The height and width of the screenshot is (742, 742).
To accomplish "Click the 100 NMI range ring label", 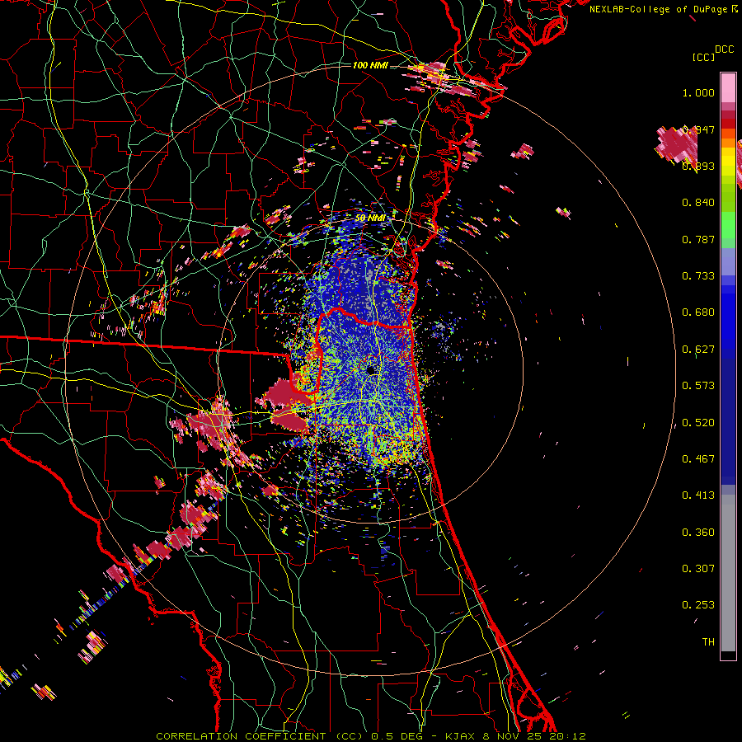I will coord(370,65).
